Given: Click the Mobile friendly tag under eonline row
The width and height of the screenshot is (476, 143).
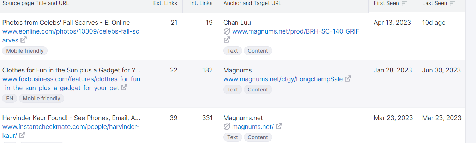Looking at the screenshot, I should tap(25, 51).
